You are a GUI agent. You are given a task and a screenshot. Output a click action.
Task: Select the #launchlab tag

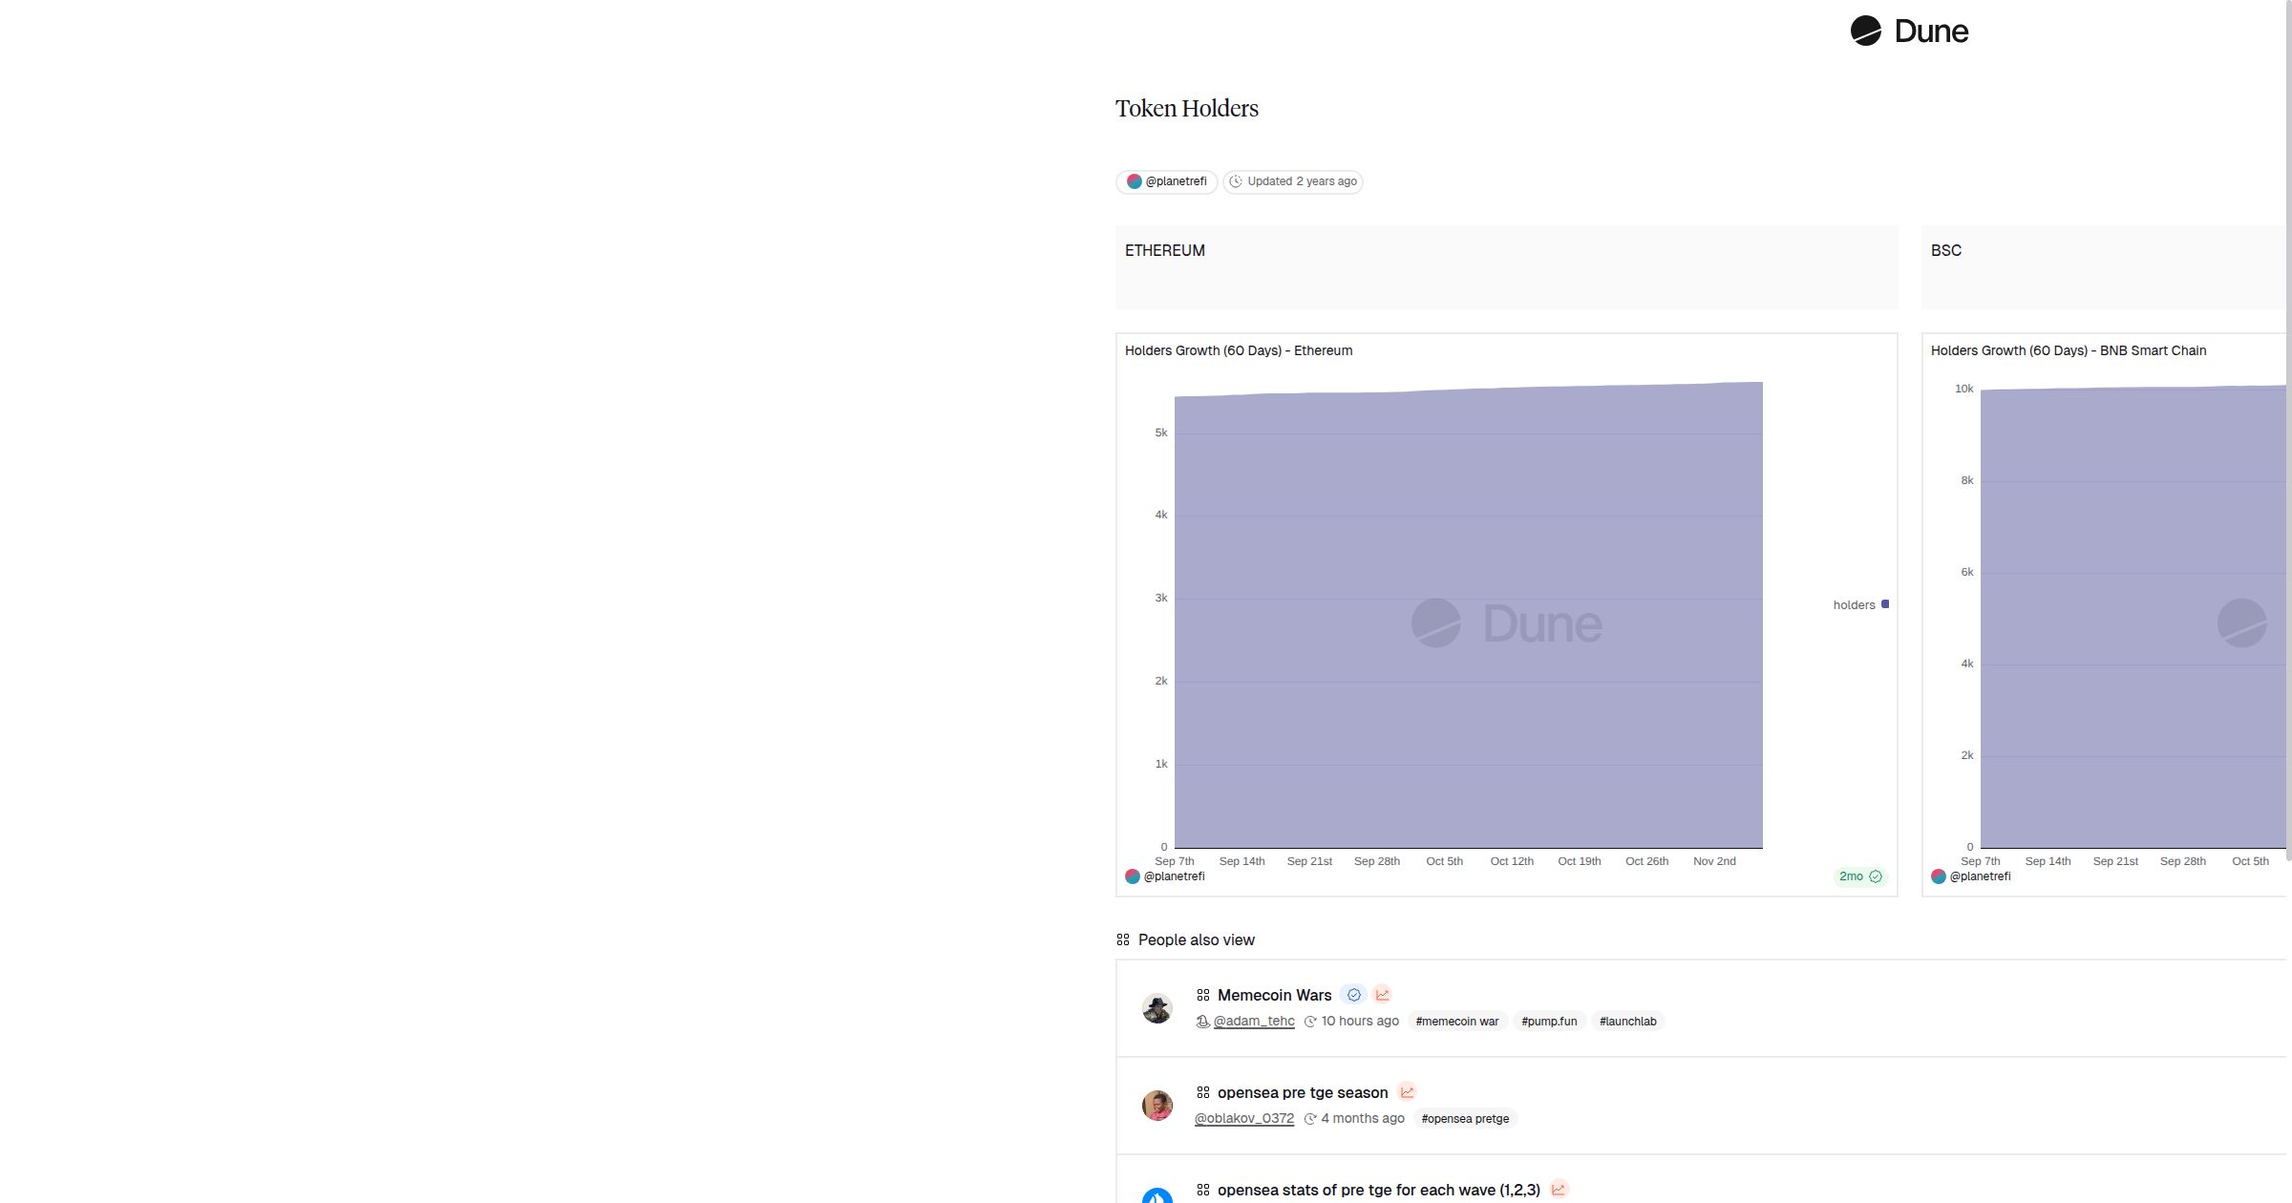1627,1022
